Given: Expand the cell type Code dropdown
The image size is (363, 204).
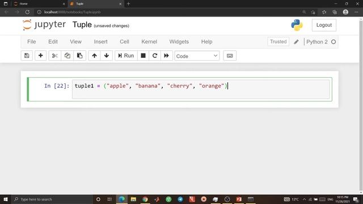Looking at the screenshot, I should click(x=197, y=56).
